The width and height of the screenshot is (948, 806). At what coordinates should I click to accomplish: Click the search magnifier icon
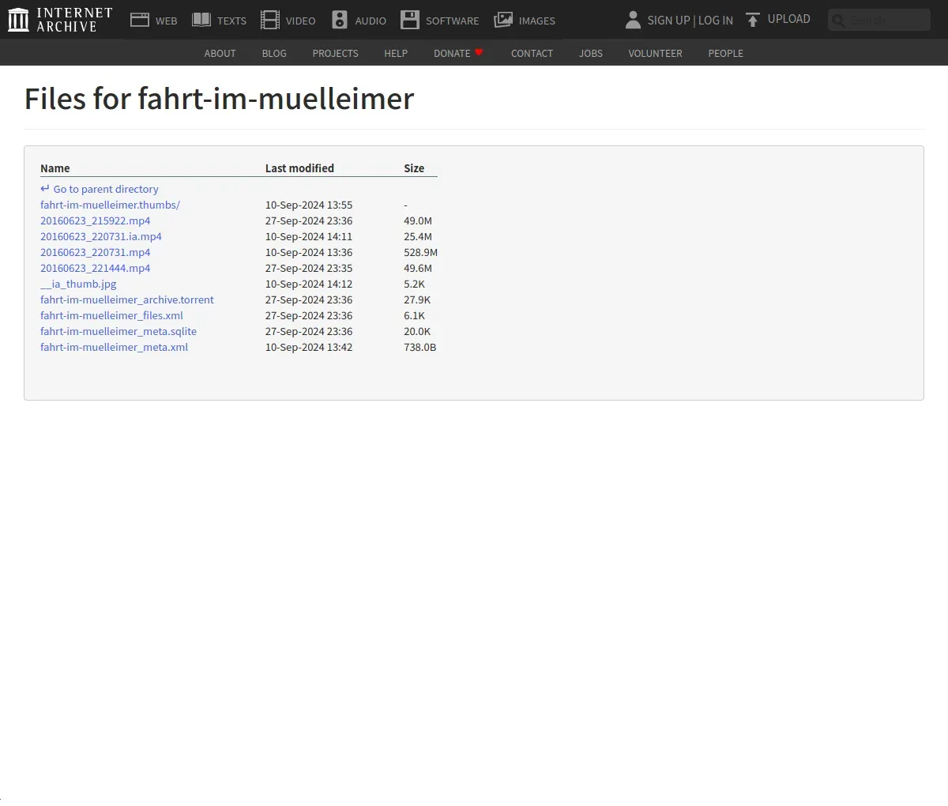coord(839,21)
